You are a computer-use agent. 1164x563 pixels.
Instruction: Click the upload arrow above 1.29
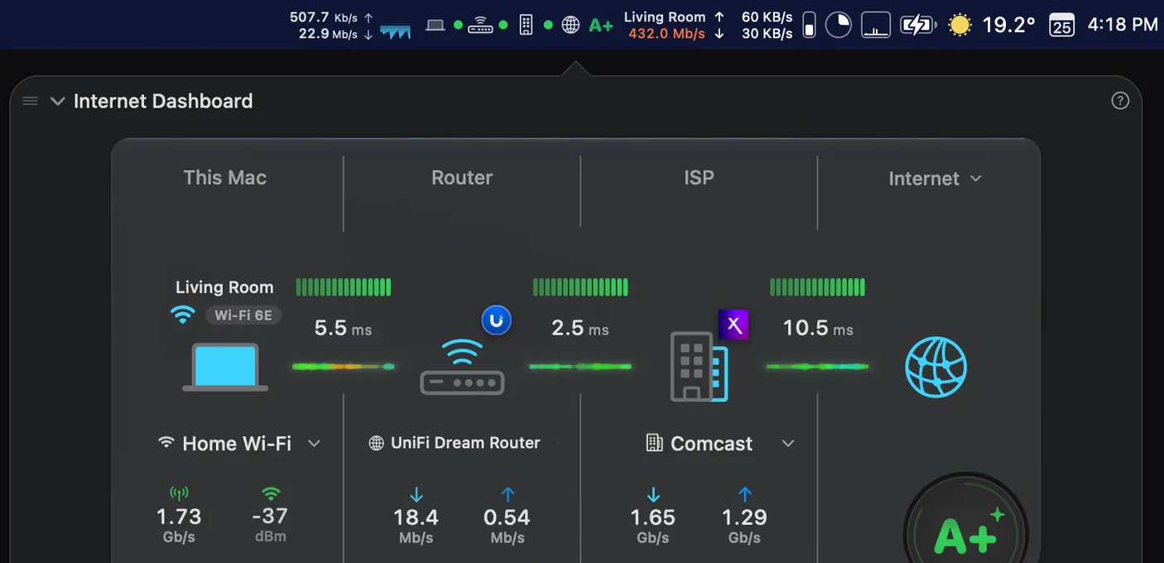pos(744,495)
